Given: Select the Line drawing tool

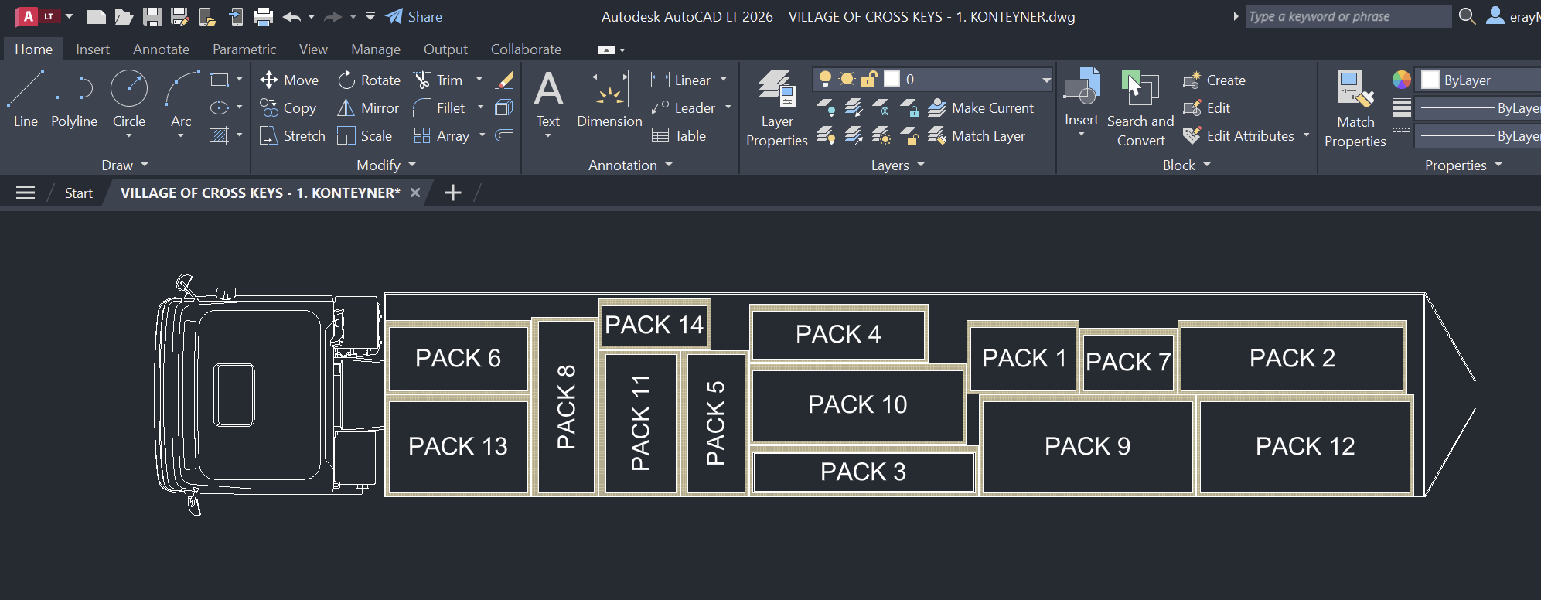Looking at the screenshot, I should [25, 98].
